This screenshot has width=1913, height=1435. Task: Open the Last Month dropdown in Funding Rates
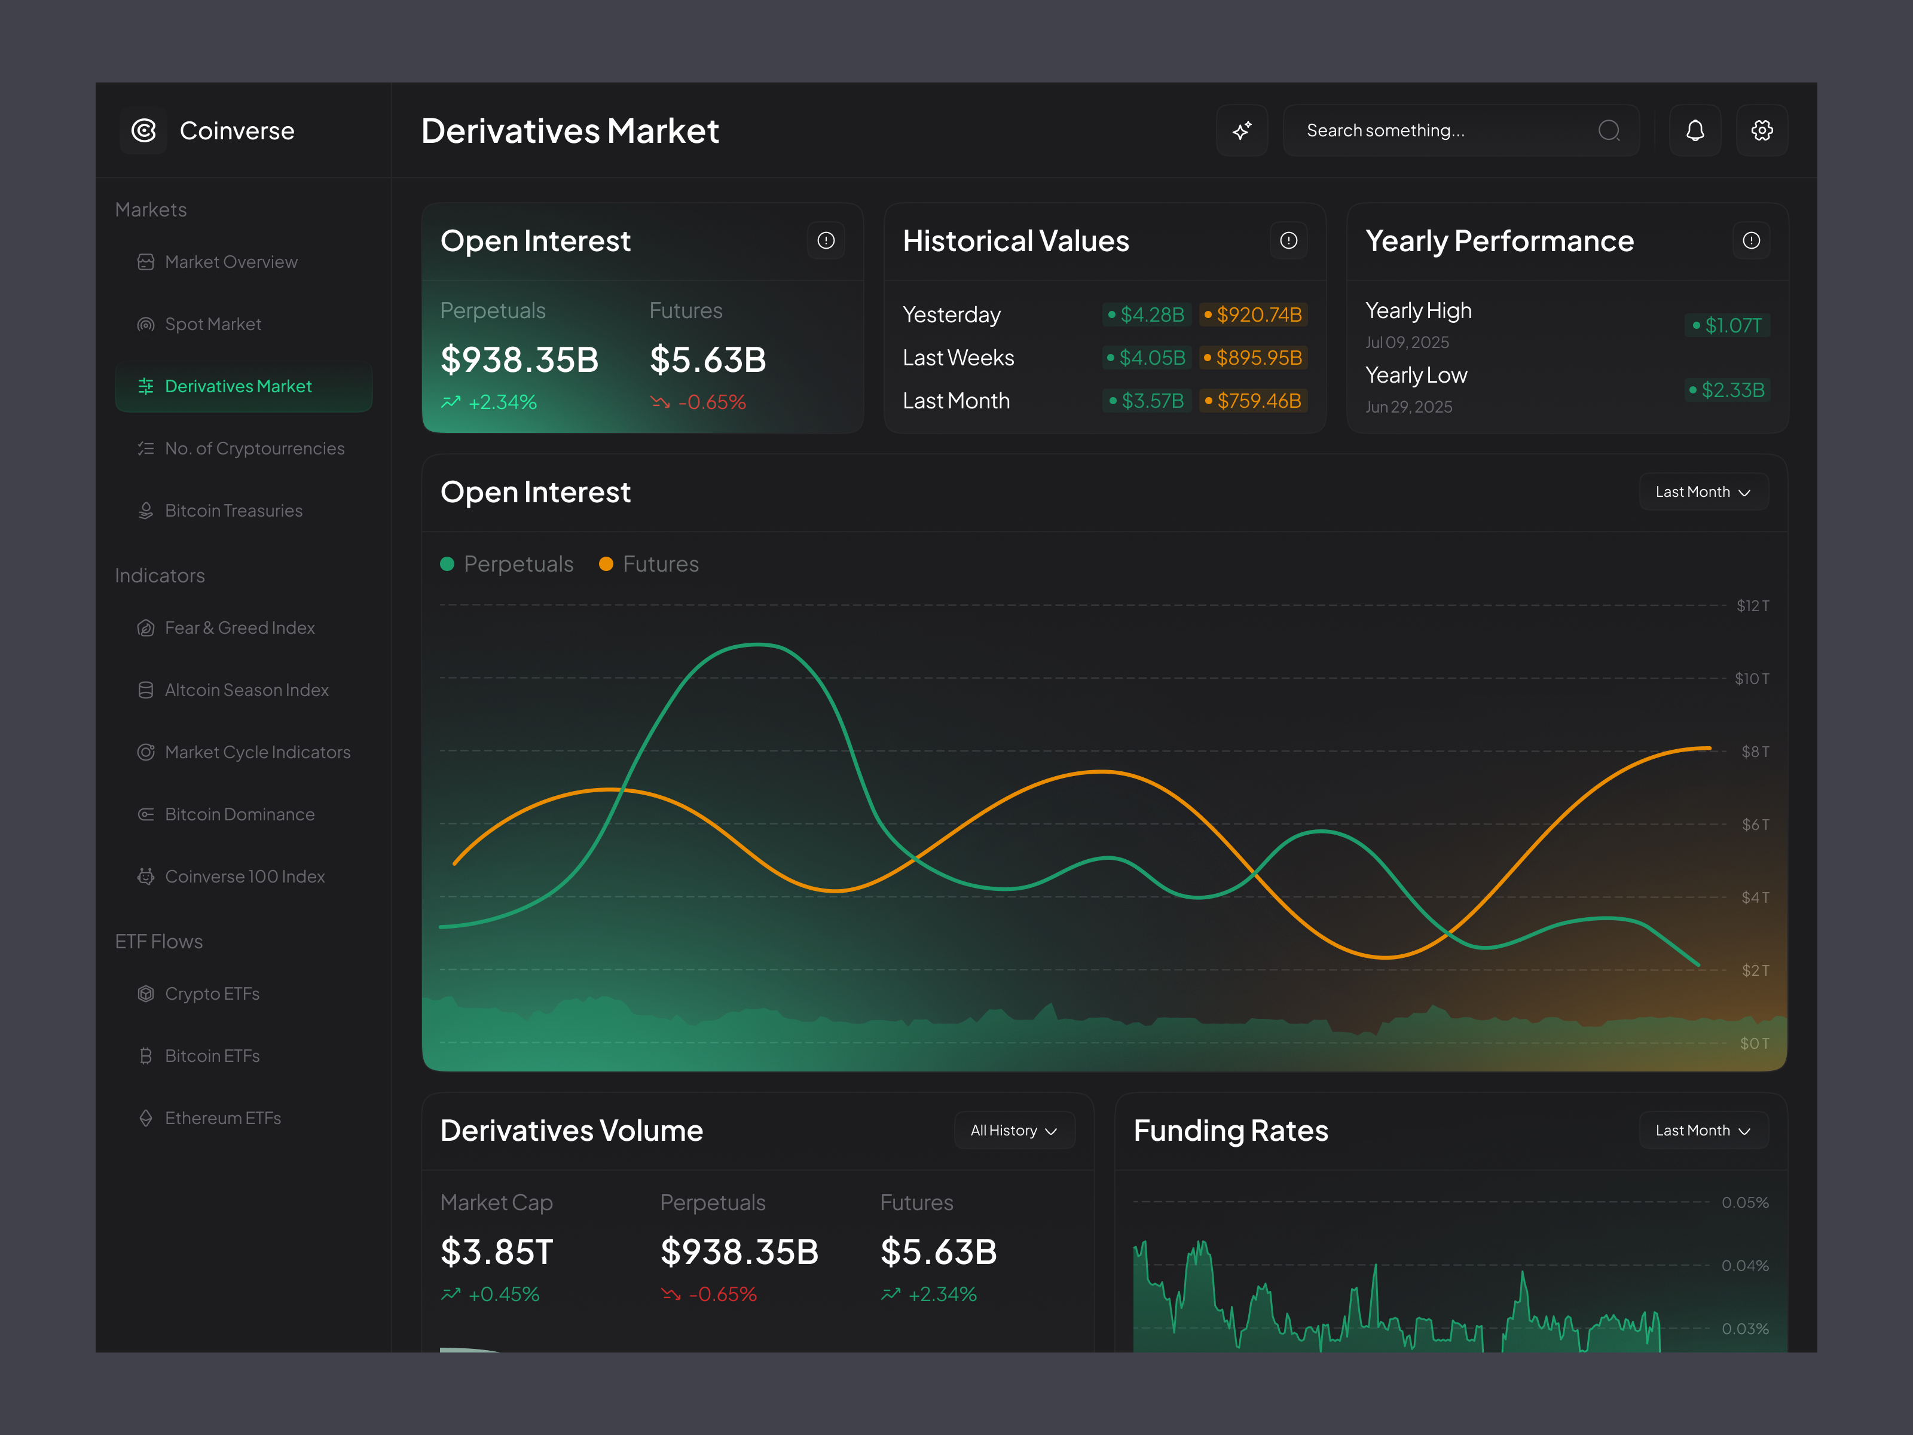[1703, 1129]
